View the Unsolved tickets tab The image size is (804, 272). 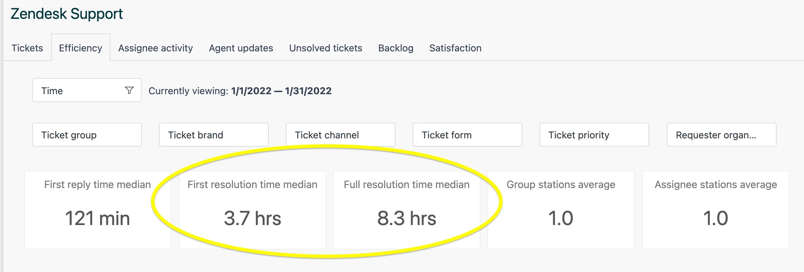[326, 48]
